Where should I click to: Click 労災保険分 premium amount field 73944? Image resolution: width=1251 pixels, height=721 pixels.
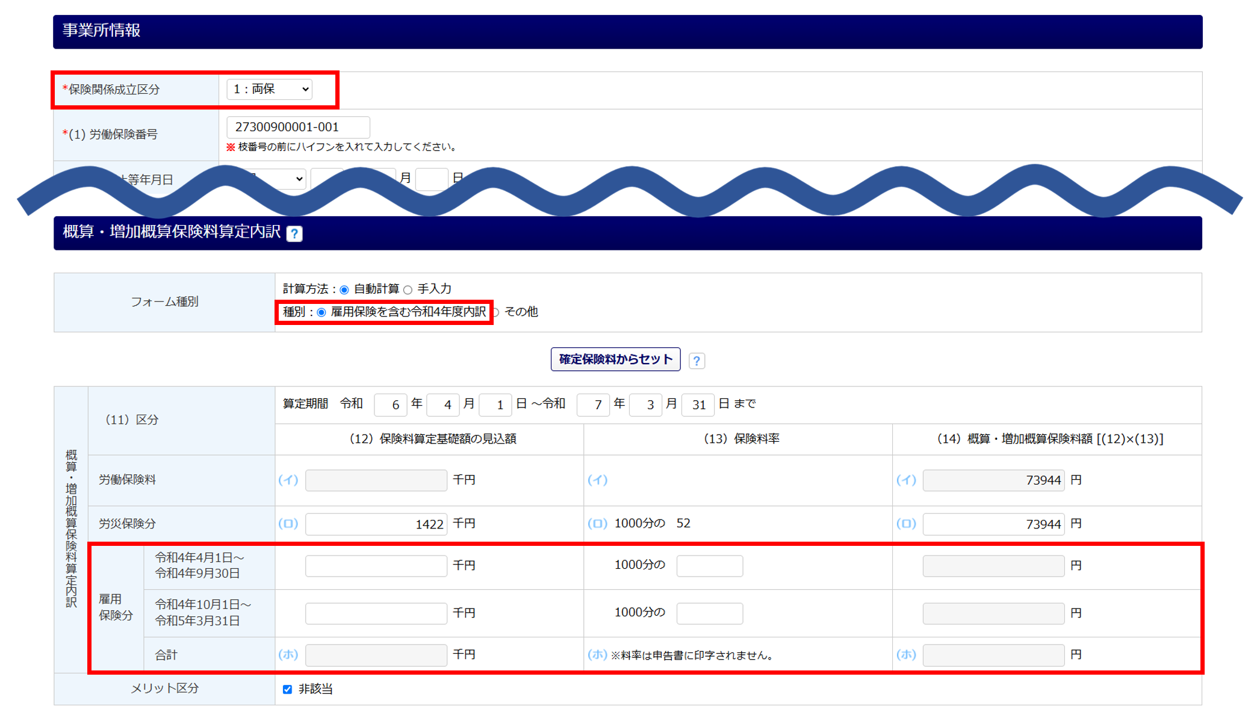point(993,524)
